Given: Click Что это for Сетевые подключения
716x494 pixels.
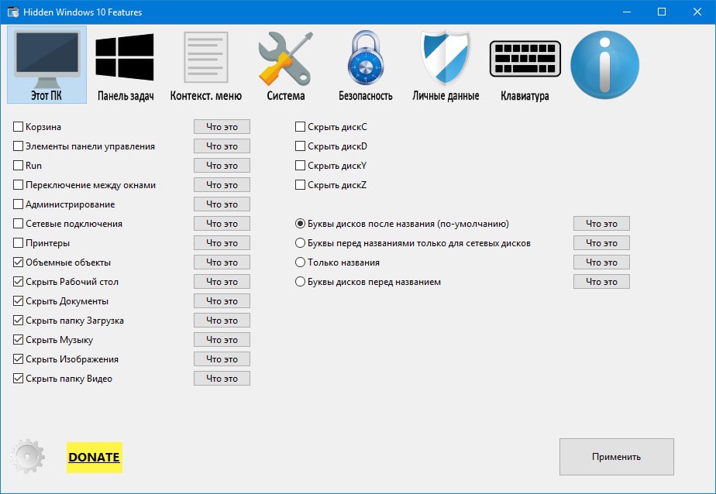Looking at the screenshot, I should point(222,224).
